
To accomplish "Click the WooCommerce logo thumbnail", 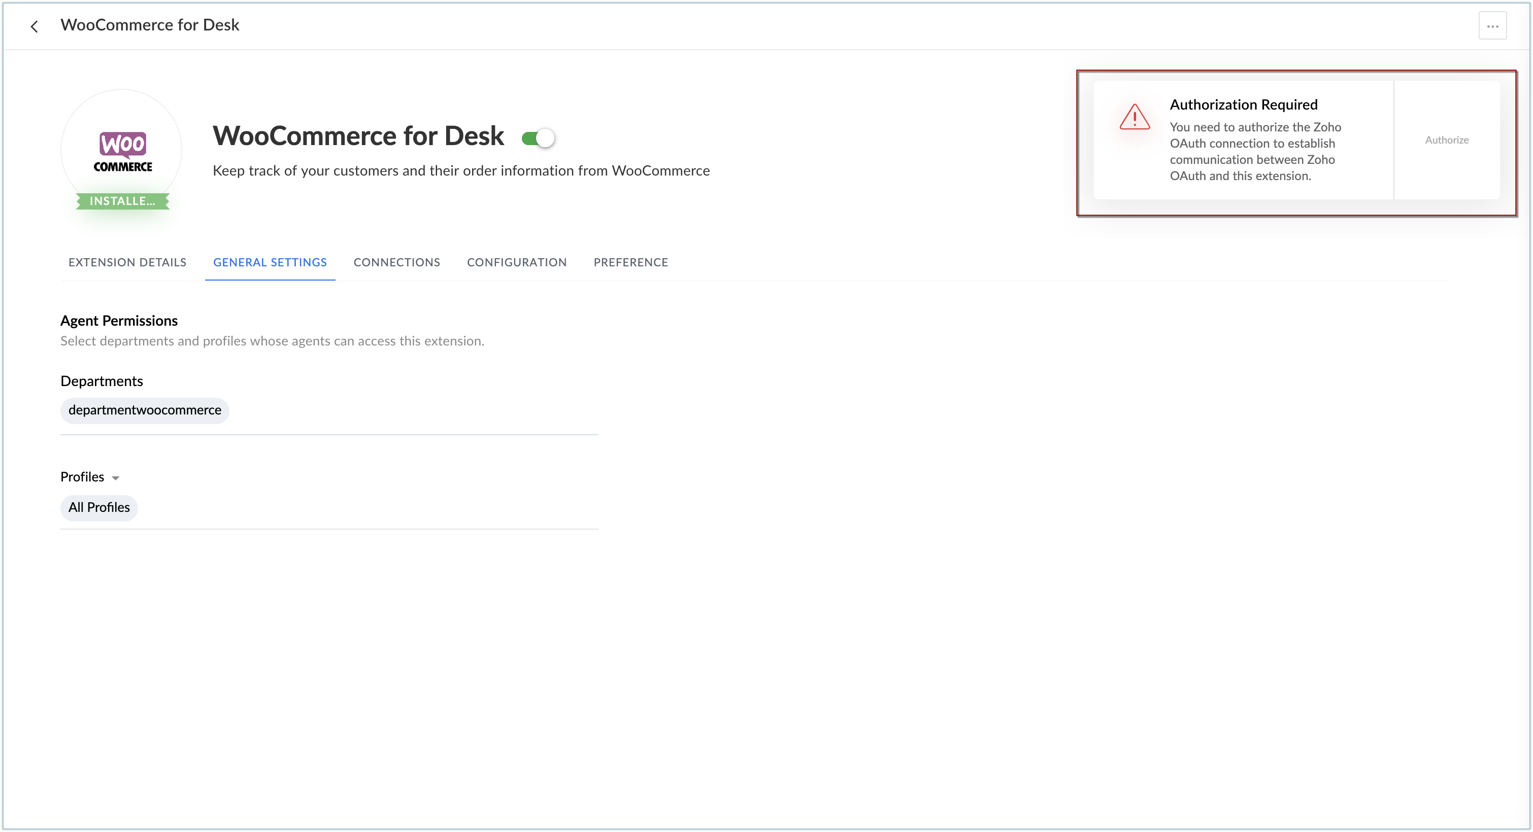I will pos(122,151).
